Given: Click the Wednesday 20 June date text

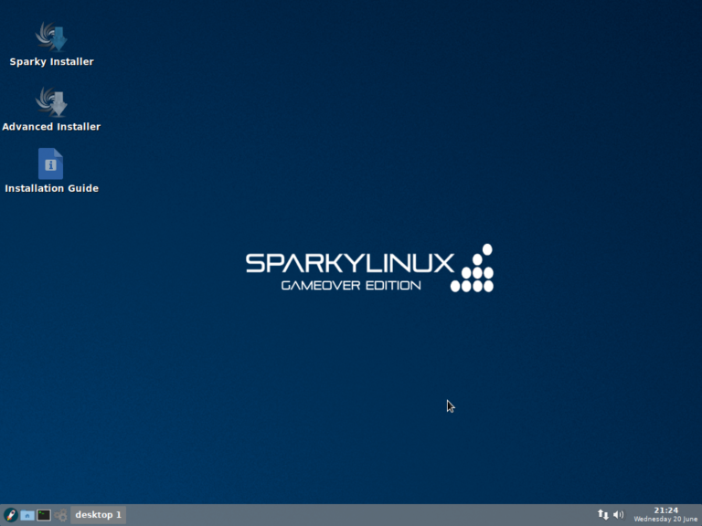Looking at the screenshot, I should tap(665, 520).
